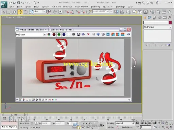Click the Save image disk icon in frame buffer

click(x=79, y=34)
